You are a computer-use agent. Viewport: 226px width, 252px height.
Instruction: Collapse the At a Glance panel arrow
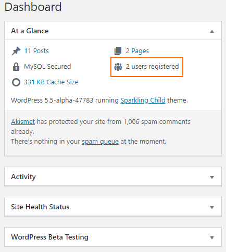point(212,31)
